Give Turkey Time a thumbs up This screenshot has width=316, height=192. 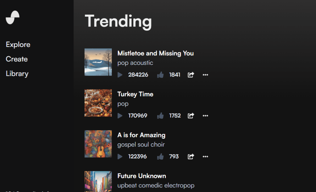coord(160,116)
